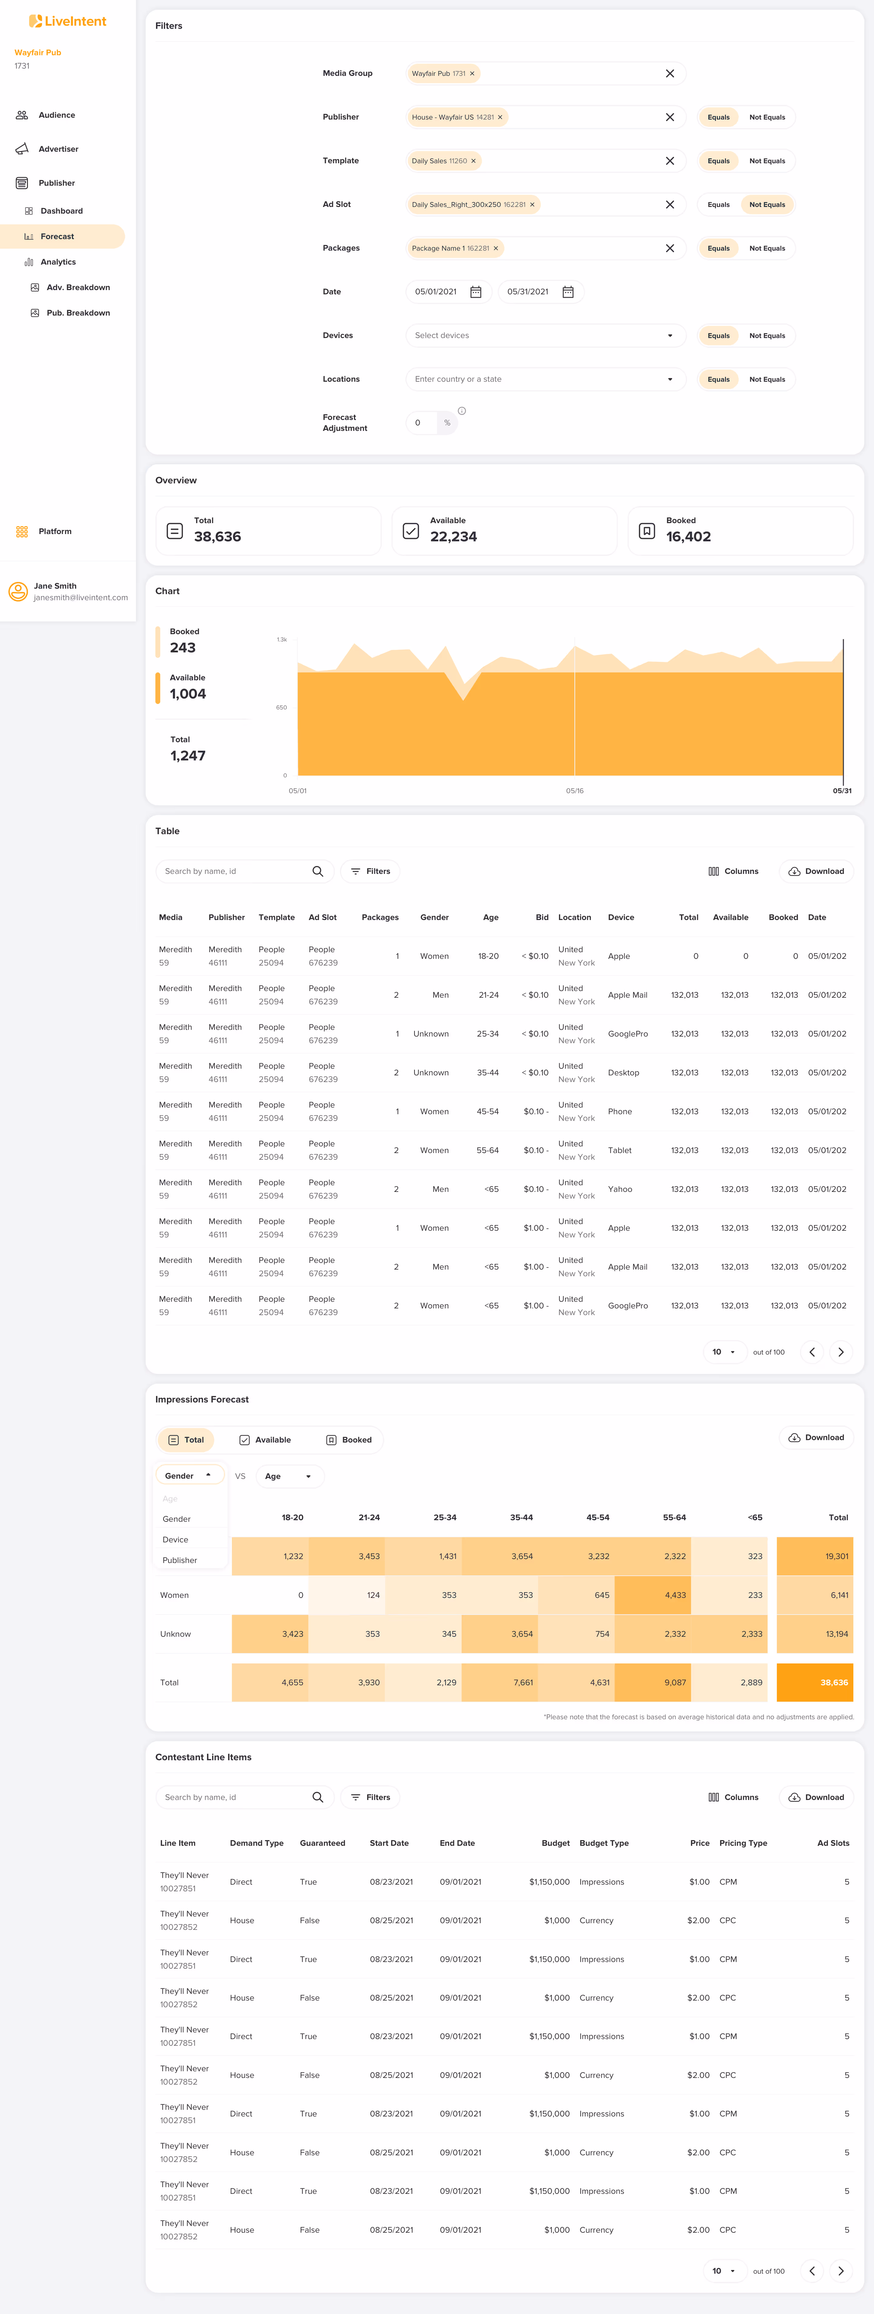Expand the Publisher sidebar section

(56, 183)
